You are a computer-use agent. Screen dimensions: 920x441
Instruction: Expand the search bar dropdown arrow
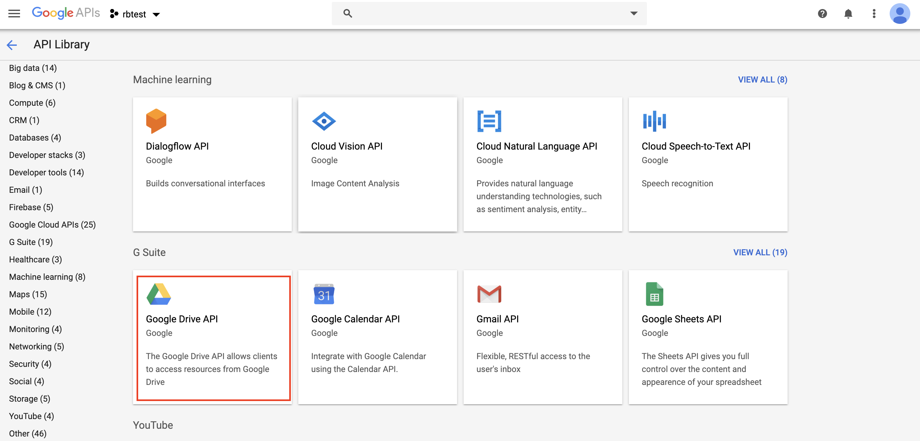tap(634, 14)
